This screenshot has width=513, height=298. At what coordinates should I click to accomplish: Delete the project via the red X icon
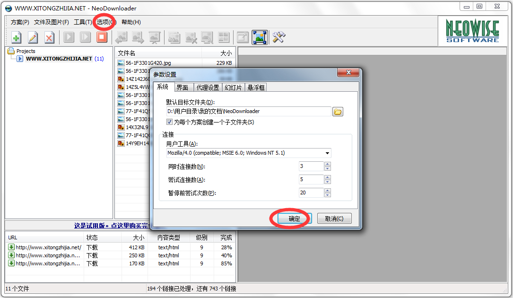(49, 37)
